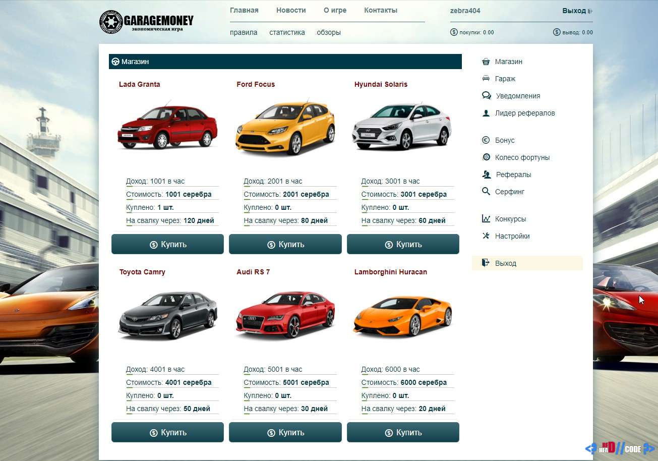The width and height of the screenshot is (658, 461).
Task: Click the steering wheel icon in Магазин header
Action: point(115,62)
